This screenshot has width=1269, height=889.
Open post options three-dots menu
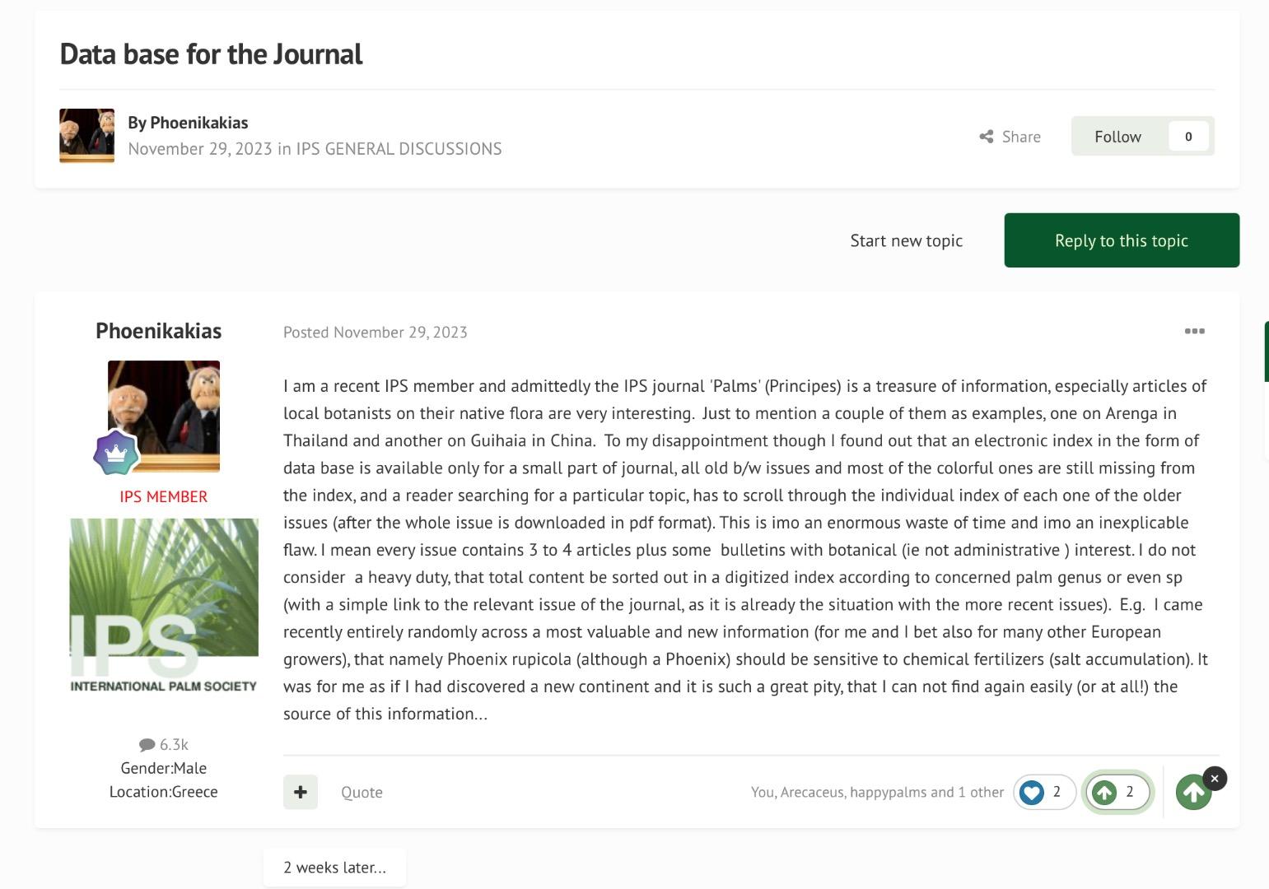1194,331
